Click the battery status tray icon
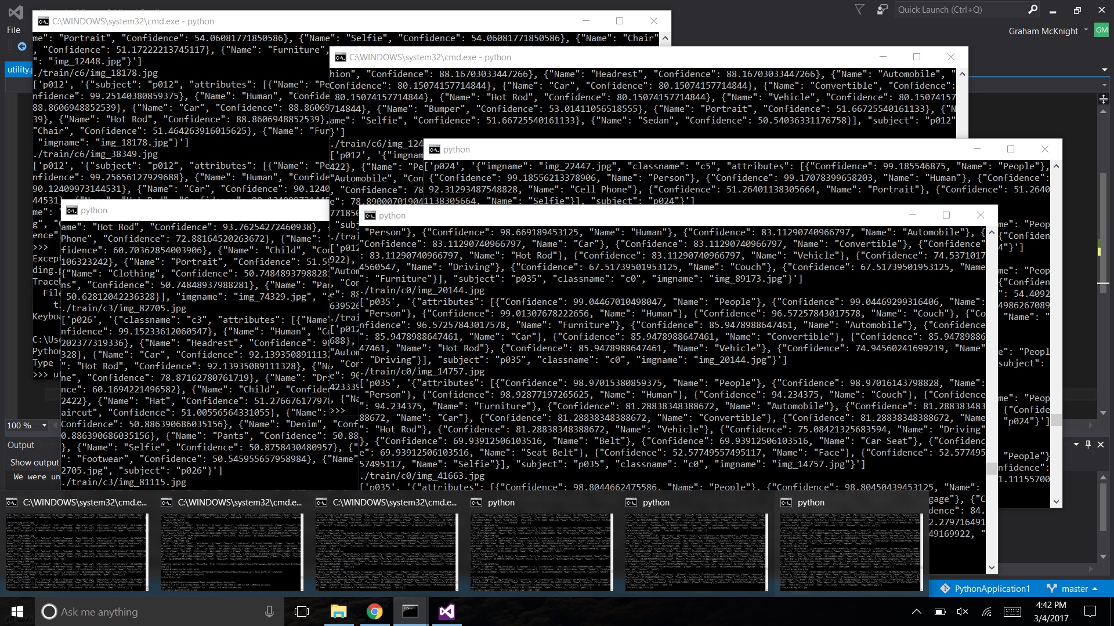 pyautogui.click(x=940, y=612)
